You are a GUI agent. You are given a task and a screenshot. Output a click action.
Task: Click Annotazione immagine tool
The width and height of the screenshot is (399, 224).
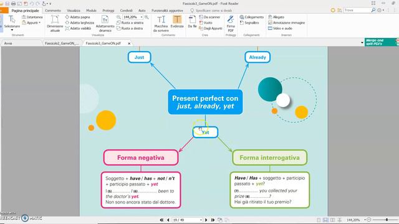pos(286,22)
